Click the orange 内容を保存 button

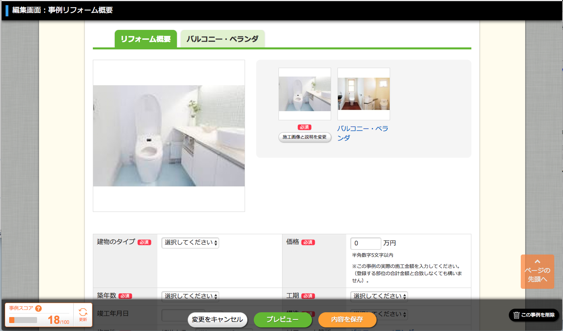[x=347, y=319]
